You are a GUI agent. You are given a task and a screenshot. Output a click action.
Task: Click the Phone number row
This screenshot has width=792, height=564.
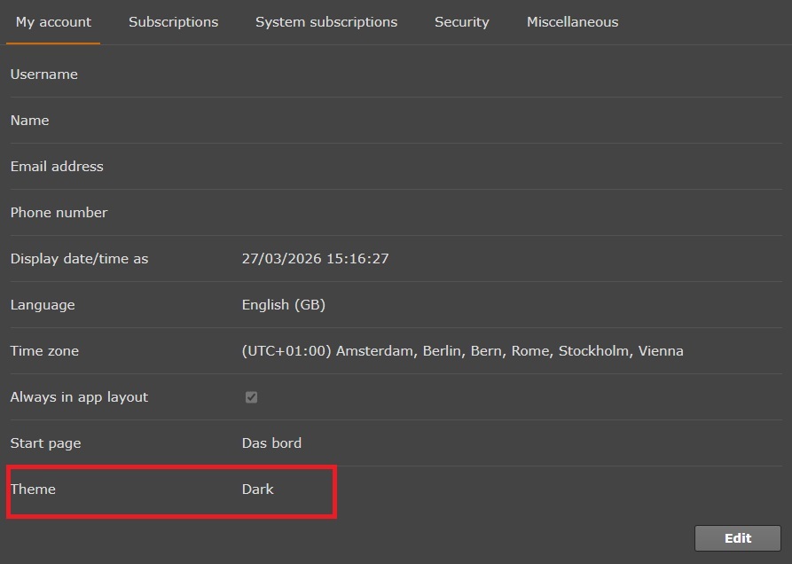(59, 213)
